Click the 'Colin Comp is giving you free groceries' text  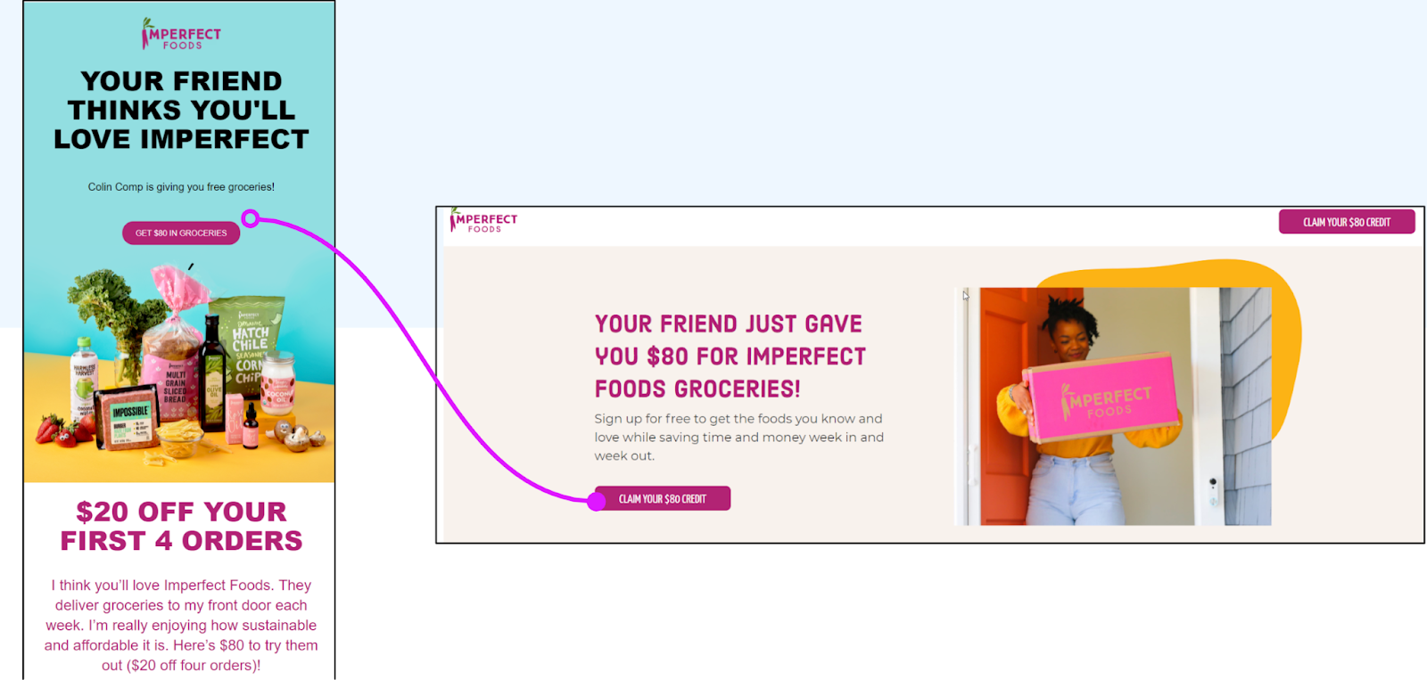click(181, 187)
